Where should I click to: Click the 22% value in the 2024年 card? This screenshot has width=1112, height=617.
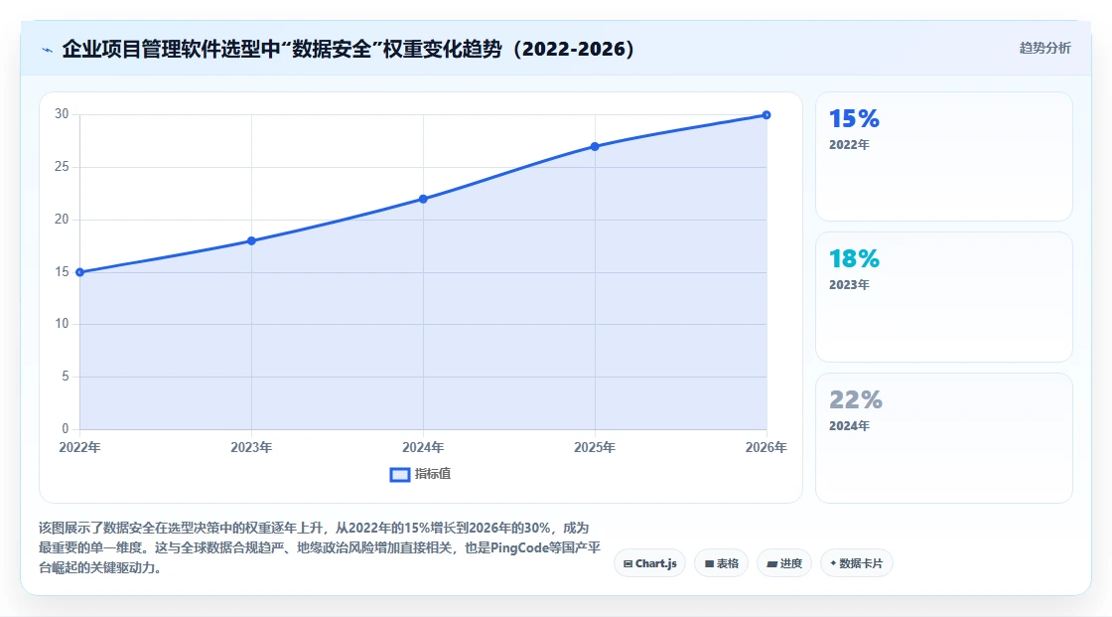855,399
